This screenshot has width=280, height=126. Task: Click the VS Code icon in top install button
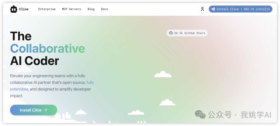click(213, 9)
